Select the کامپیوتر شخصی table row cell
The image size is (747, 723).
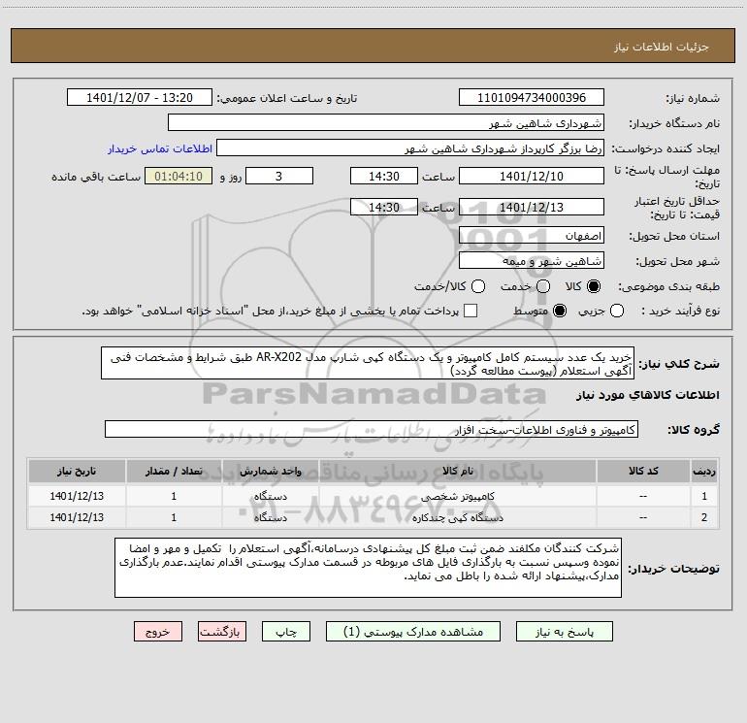[x=457, y=496]
